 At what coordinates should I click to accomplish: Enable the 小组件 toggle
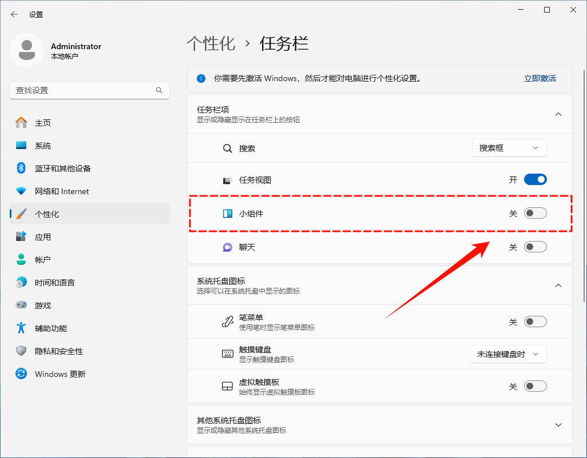(x=536, y=212)
